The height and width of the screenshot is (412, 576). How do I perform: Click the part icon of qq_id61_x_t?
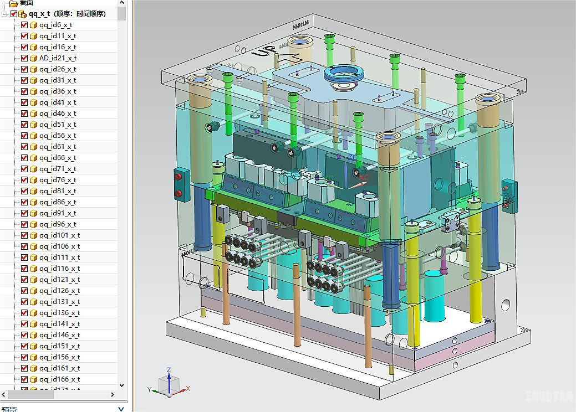point(33,146)
